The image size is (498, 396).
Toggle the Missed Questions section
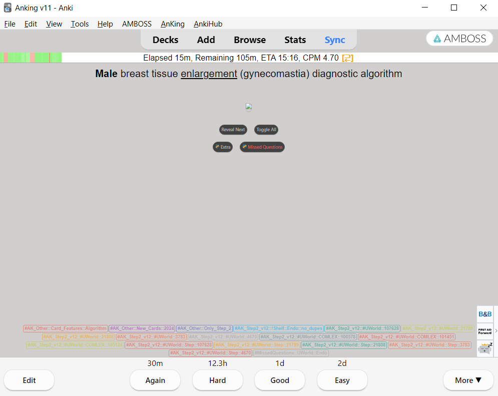pos(262,147)
